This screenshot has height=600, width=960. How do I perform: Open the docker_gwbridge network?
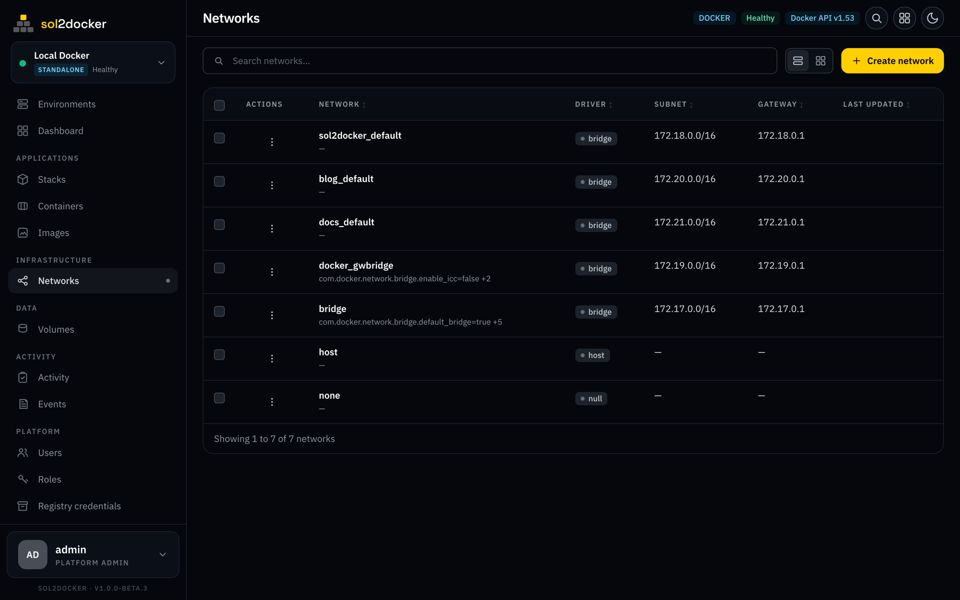coord(356,266)
